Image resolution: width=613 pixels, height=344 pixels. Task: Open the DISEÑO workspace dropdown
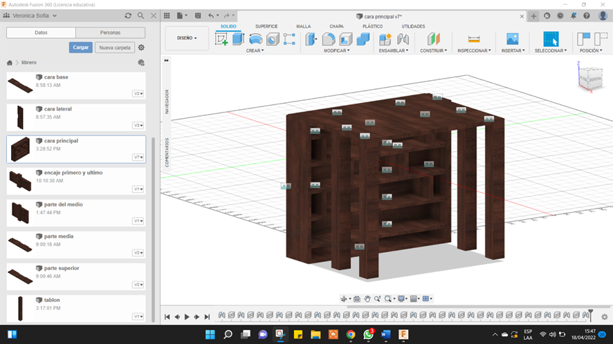[187, 39]
